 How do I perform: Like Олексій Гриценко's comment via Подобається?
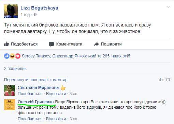click(30, 119)
